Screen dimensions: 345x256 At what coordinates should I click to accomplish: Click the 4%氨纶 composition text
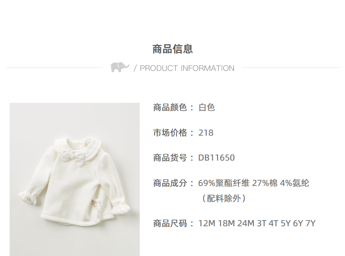[x=295, y=183]
